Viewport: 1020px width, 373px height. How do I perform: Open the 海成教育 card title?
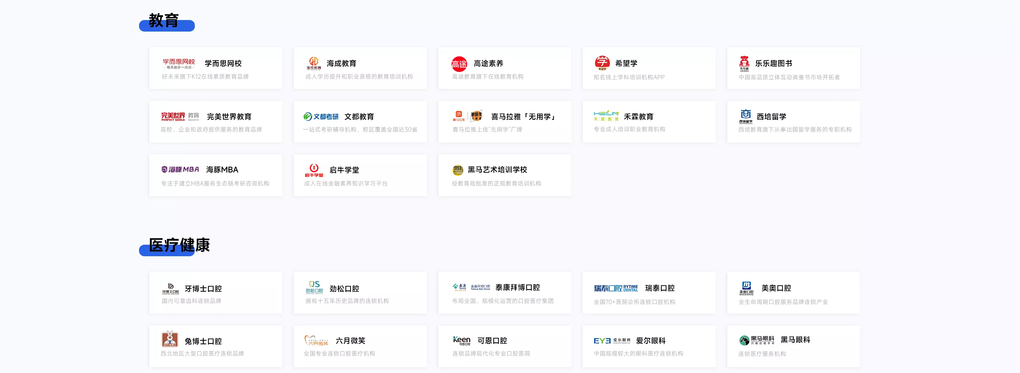pyautogui.click(x=341, y=63)
